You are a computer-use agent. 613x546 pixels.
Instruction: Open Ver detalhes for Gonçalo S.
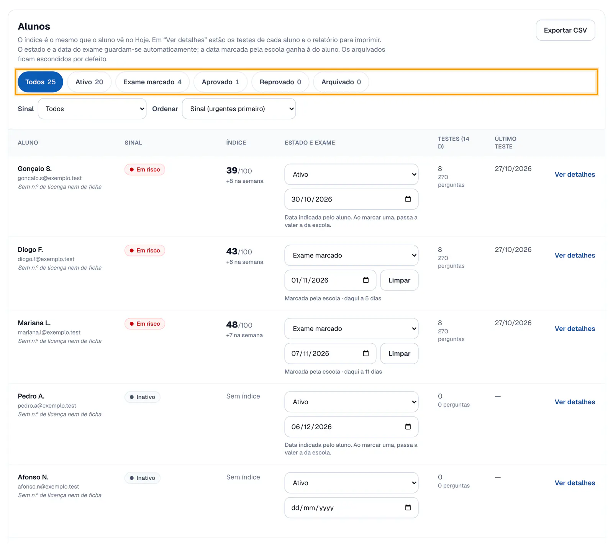coord(575,174)
